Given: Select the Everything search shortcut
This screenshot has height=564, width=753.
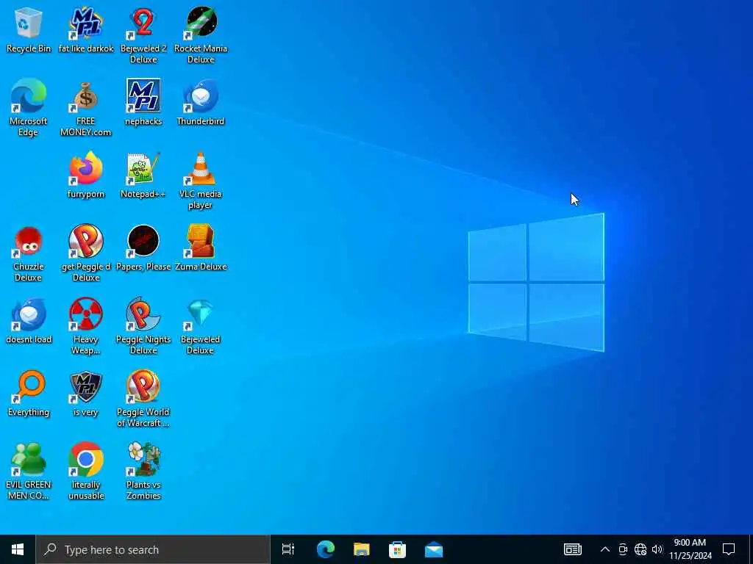Looking at the screenshot, I should [x=29, y=394].
